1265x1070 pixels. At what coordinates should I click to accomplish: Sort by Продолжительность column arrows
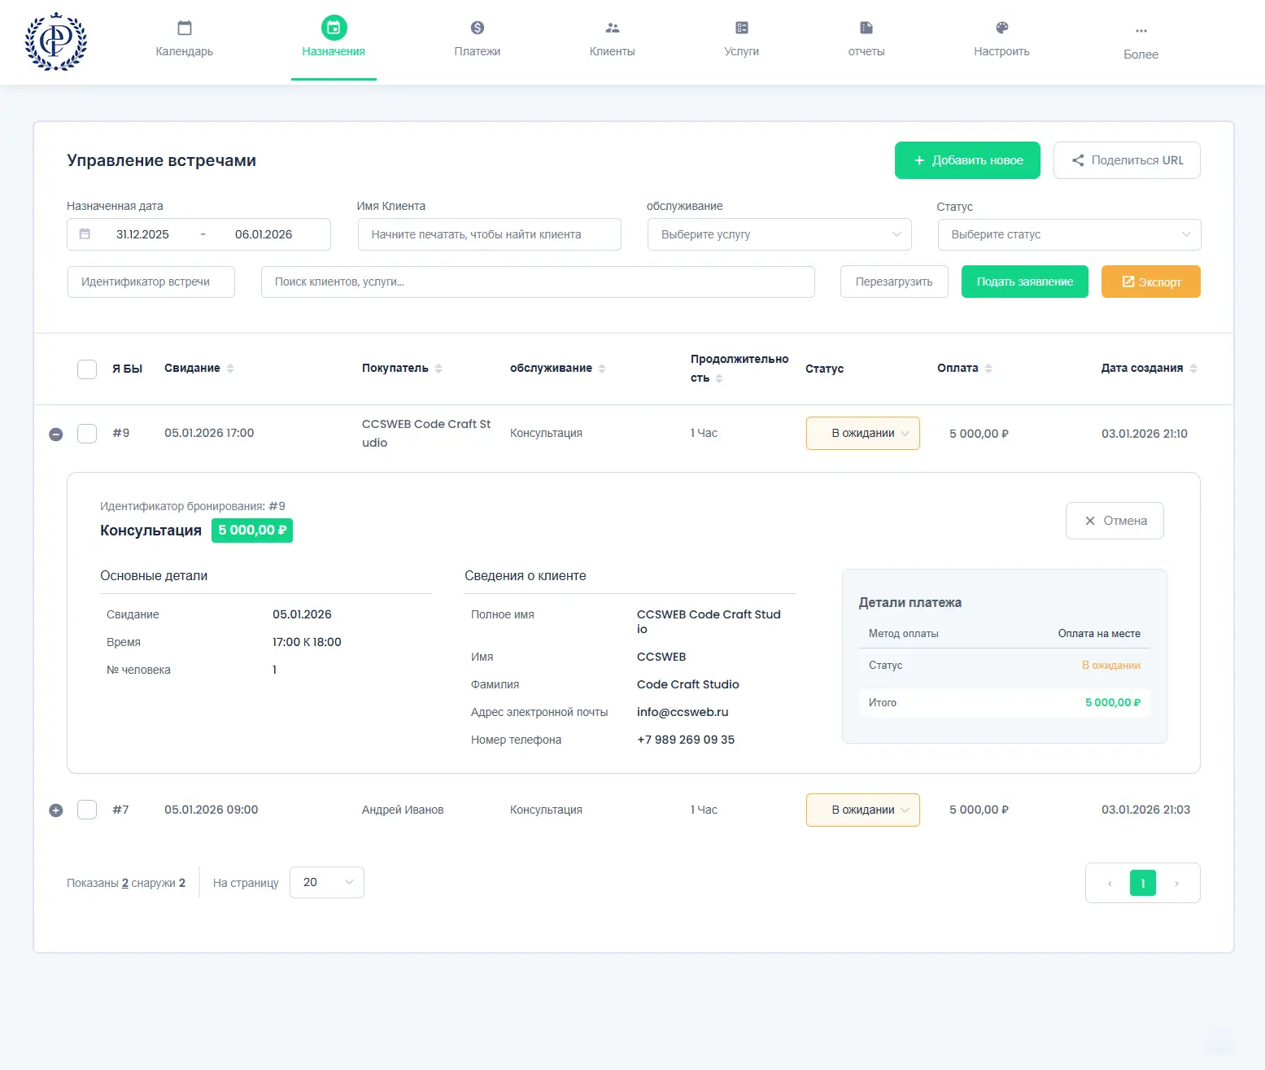click(x=719, y=378)
